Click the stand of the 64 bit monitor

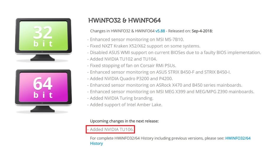(x=43, y=109)
